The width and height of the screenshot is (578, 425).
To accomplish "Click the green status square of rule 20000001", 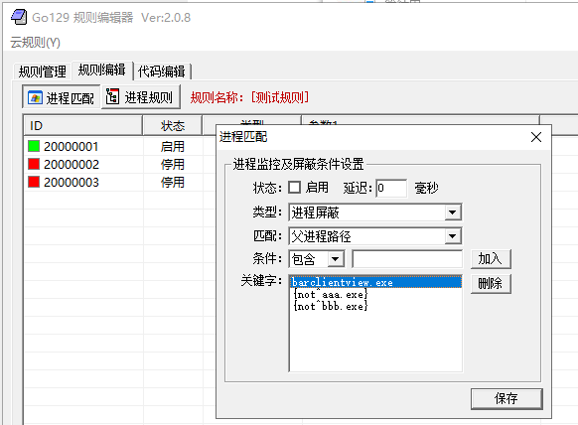I will tap(34, 146).
